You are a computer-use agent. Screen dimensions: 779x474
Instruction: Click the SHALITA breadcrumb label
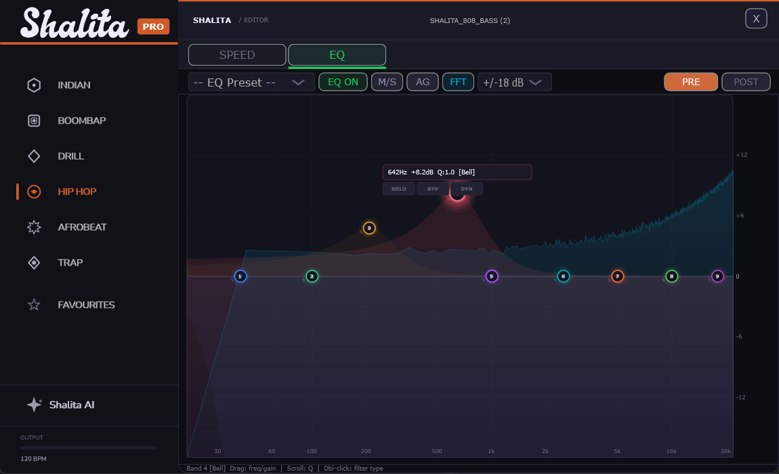tap(212, 20)
